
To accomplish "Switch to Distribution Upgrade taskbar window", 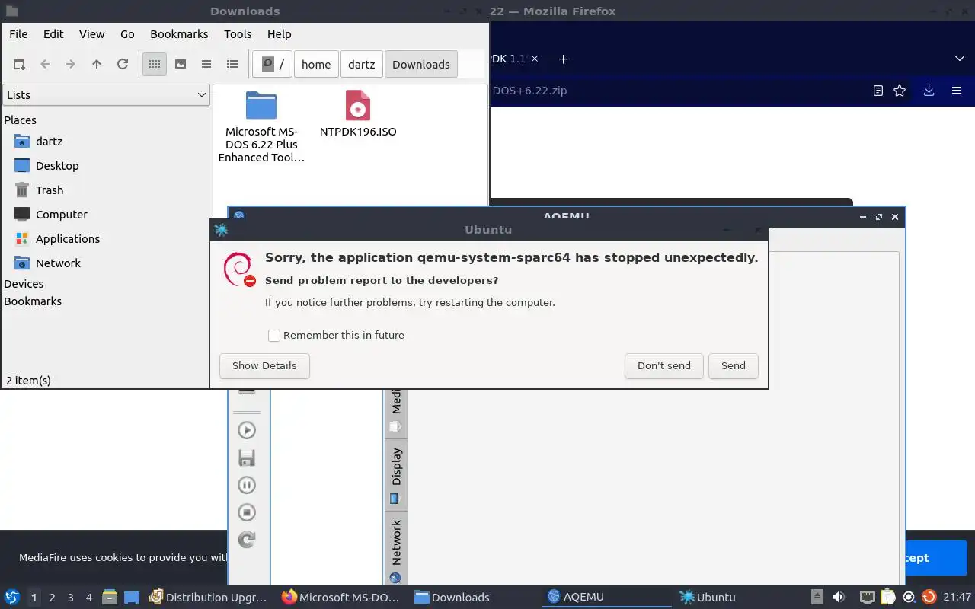I will click(x=209, y=598).
